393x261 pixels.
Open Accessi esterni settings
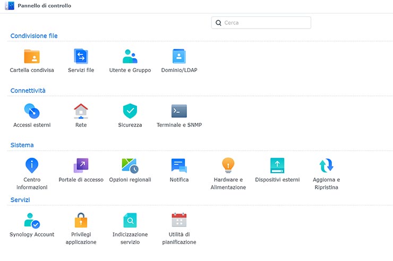pyautogui.click(x=32, y=111)
